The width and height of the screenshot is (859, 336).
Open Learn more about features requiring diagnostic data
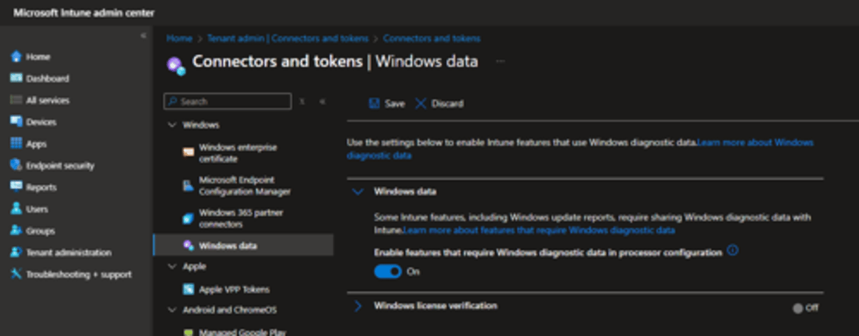tap(539, 230)
